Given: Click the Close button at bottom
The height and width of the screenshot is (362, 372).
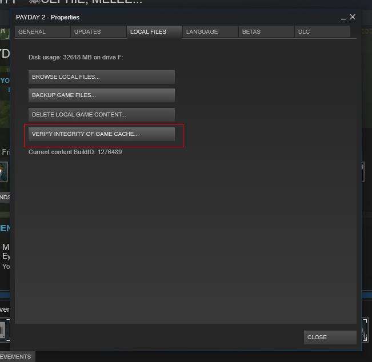Looking at the screenshot, I should click(330, 337).
